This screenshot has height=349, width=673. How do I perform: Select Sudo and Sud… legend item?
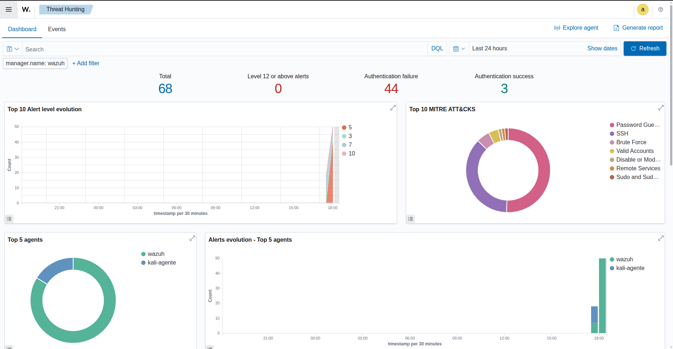click(634, 177)
